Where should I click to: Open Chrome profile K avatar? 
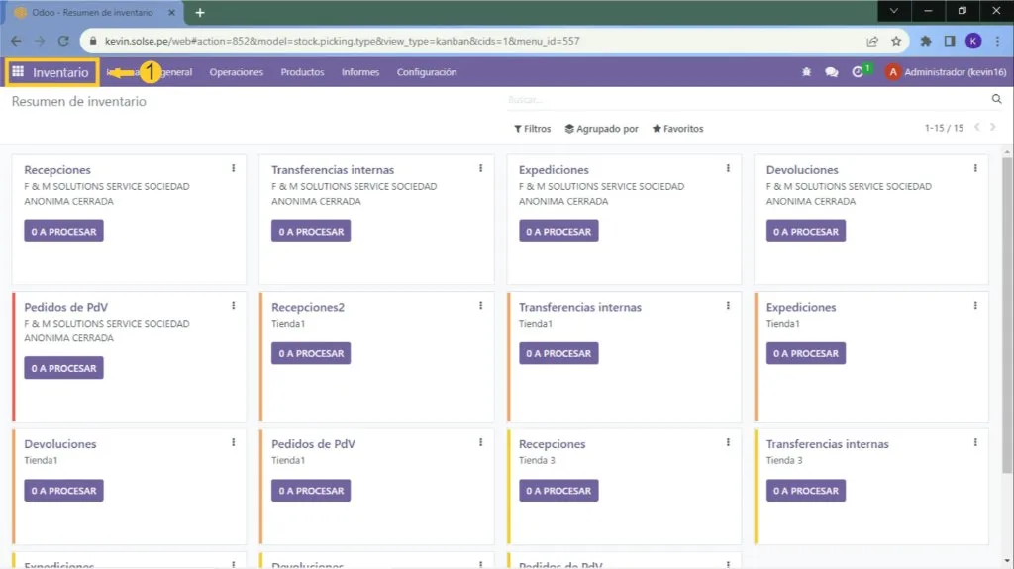click(973, 41)
